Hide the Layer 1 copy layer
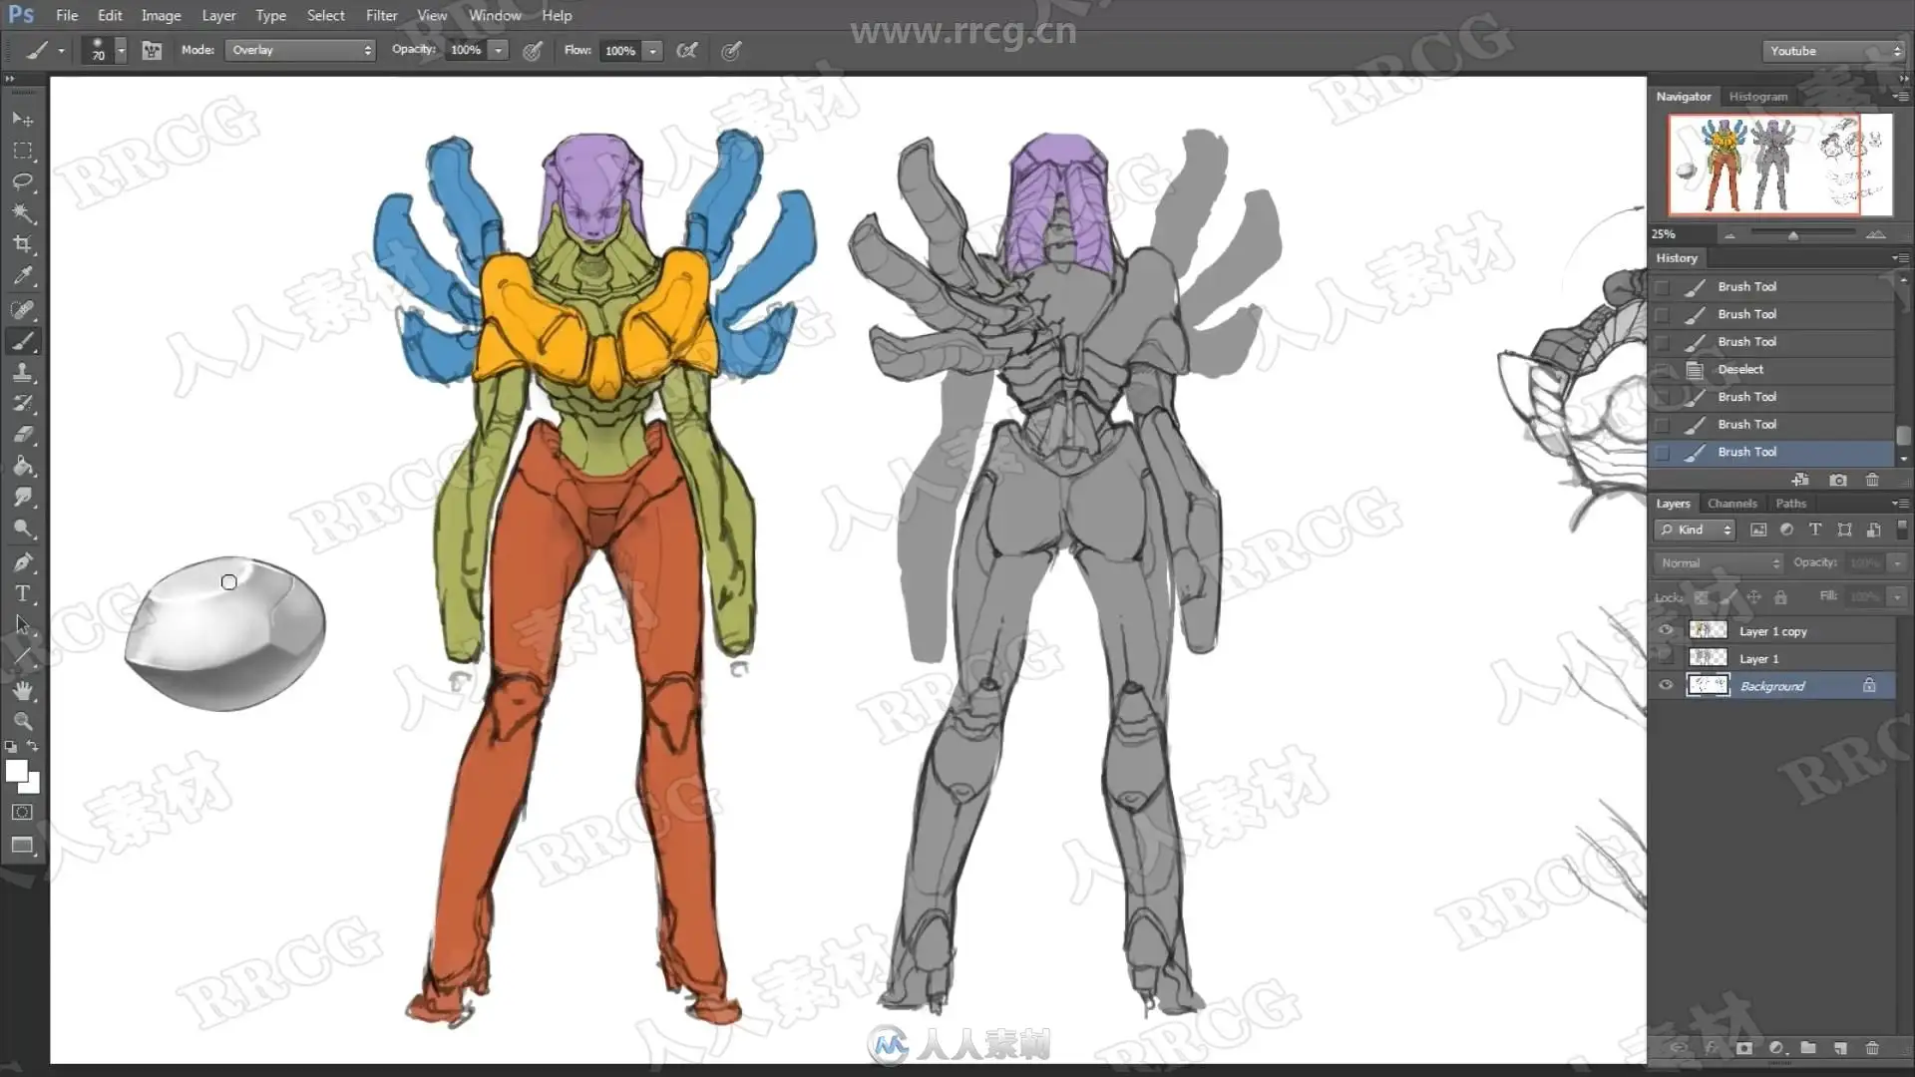1915x1077 pixels. click(x=1665, y=630)
